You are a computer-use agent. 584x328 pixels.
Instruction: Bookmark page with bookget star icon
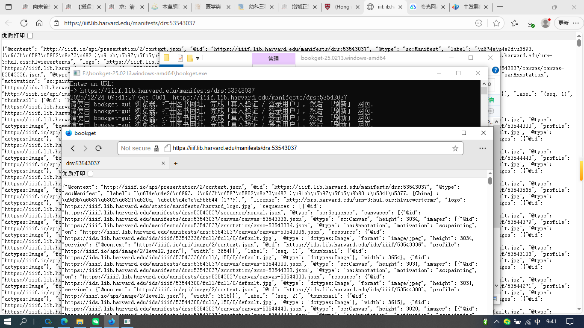(x=455, y=148)
